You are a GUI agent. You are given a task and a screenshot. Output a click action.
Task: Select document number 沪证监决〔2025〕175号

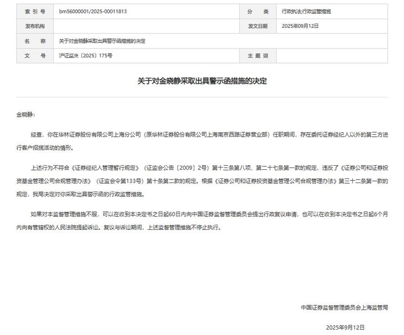(x=85, y=55)
